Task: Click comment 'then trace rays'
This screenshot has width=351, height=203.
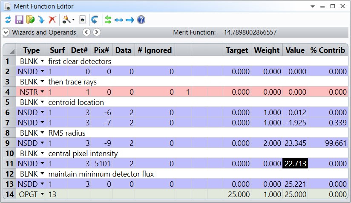Action: (x=72, y=82)
